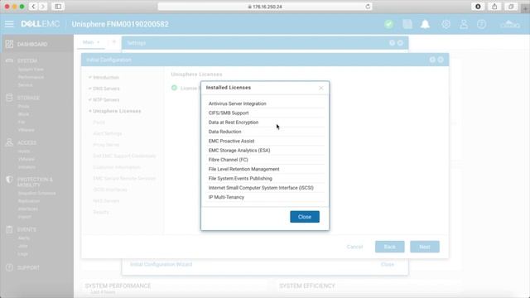Click the Access section icon in sidebar

coord(9,142)
